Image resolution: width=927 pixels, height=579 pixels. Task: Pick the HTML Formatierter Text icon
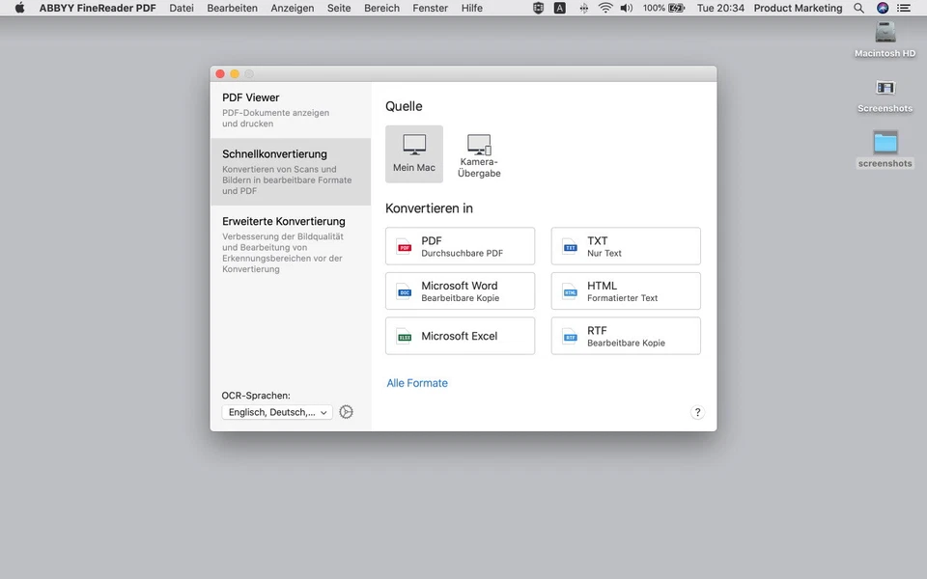coord(569,290)
